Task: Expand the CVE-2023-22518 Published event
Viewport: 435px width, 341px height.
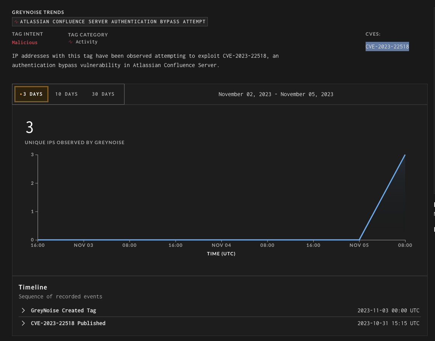Action: point(23,323)
